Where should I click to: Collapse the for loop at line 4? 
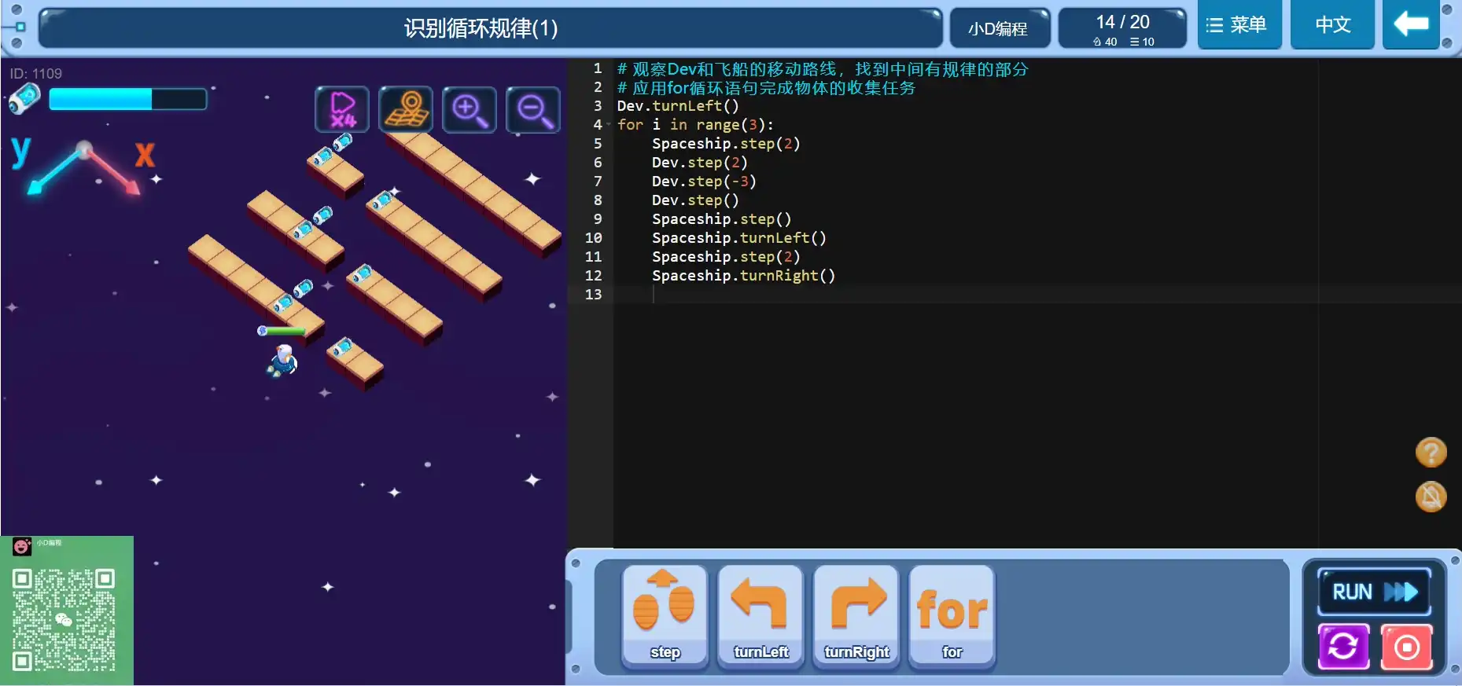pyautogui.click(x=608, y=125)
